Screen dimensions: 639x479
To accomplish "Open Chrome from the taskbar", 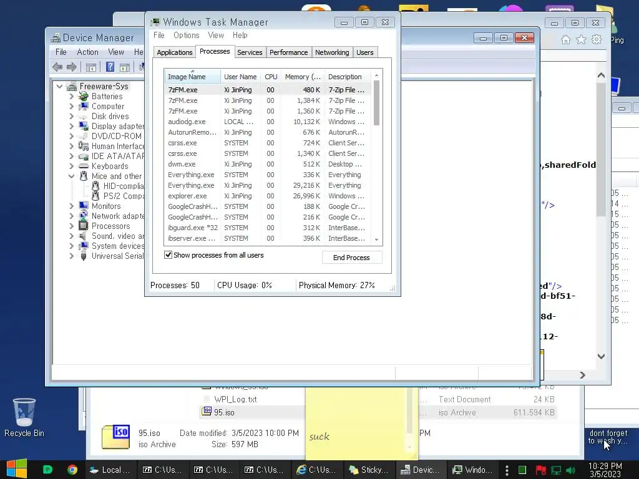I will 72,470.
